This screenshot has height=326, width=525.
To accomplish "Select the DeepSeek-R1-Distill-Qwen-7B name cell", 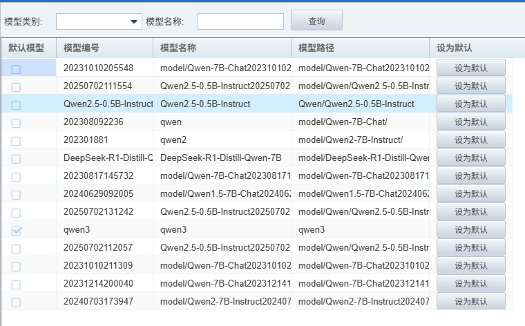I will 220,157.
